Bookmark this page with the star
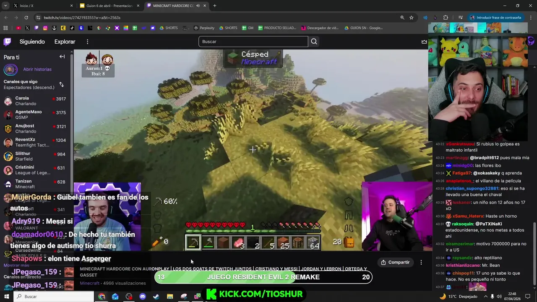 coord(412,18)
